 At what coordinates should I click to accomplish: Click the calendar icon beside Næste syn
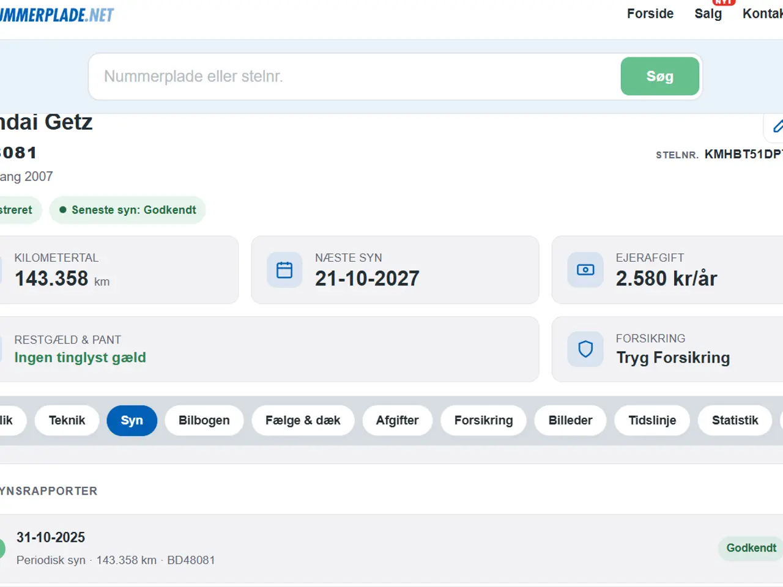pyautogui.click(x=284, y=270)
